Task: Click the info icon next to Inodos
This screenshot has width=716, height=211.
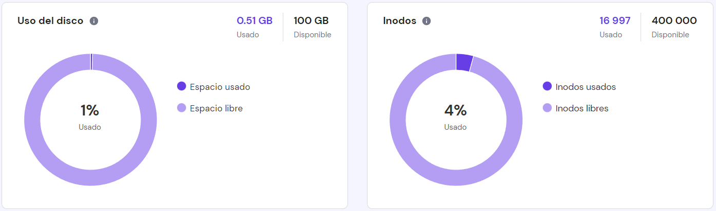Action: coord(427,21)
